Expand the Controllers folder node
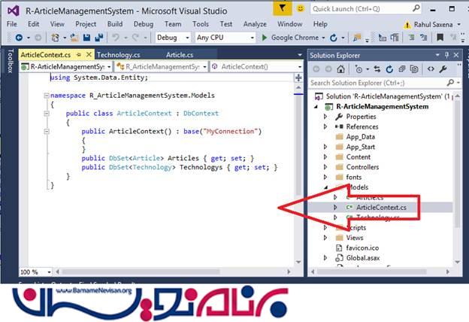The height and width of the screenshot is (322, 469). [325, 167]
